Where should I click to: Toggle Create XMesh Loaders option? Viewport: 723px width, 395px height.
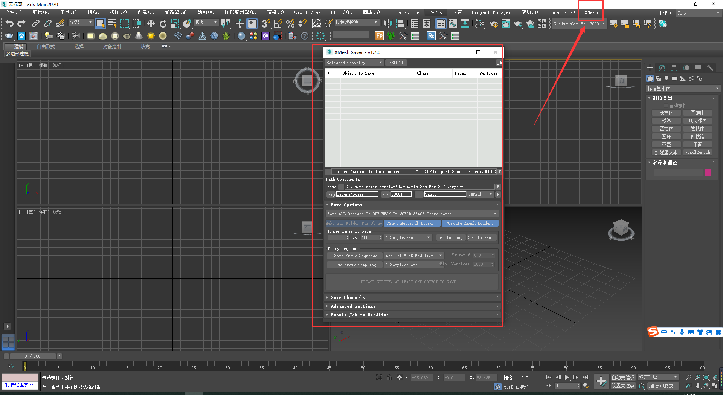tap(470, 223)
